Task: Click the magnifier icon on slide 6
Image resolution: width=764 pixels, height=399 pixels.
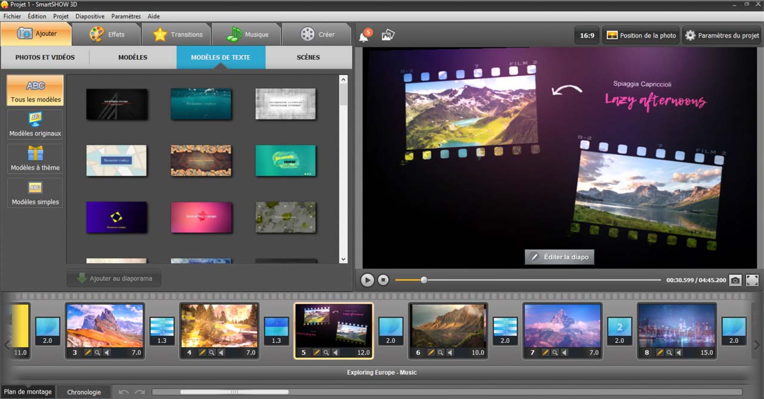Action: point(440,352)
